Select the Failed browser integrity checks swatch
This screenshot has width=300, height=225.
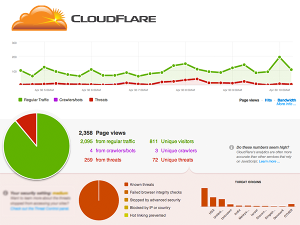(x=126, y=192)
